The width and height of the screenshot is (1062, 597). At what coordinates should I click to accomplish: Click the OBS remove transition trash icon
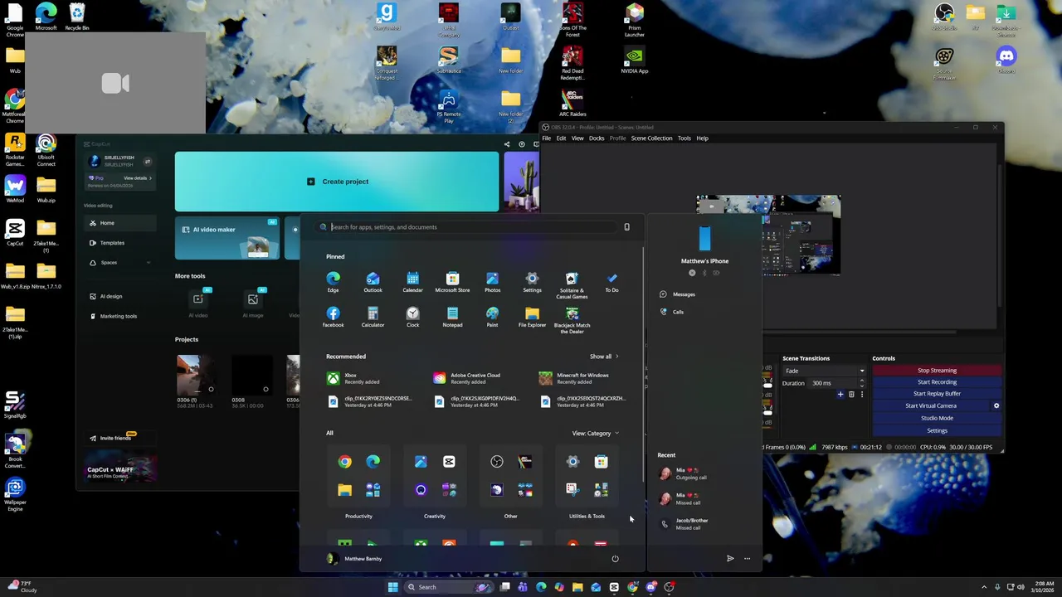(851, 395)
